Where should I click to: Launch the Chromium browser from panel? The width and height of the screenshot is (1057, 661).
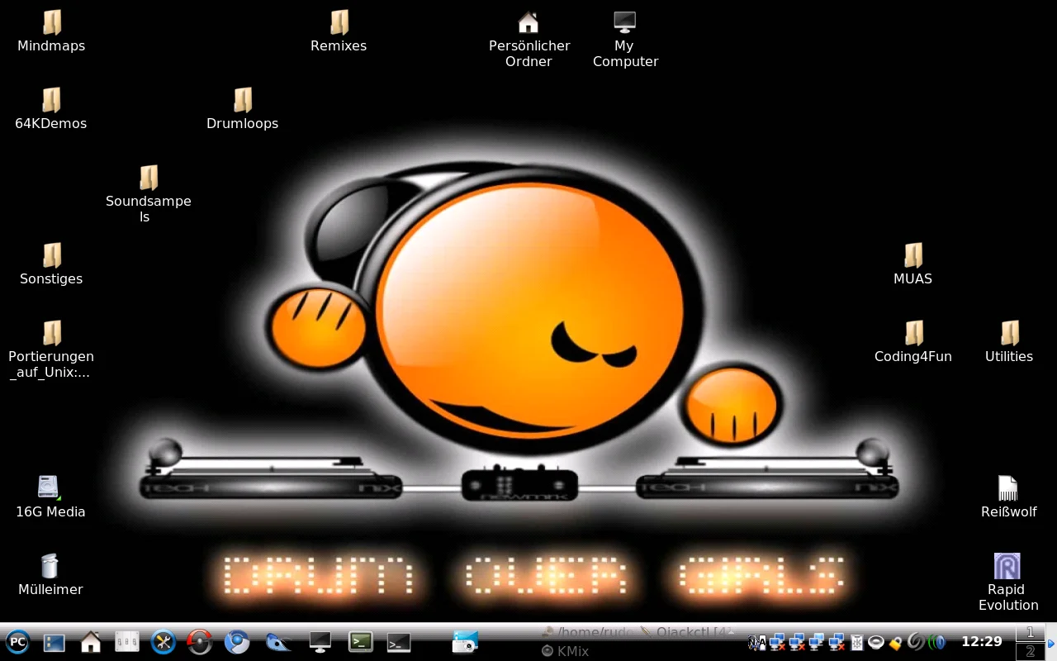click(x=237, y=641)
